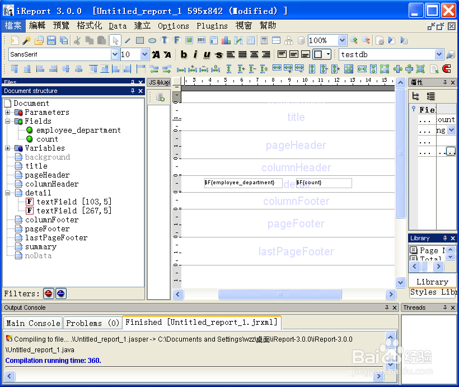The height and width of the screenshot is (387, 459).
Task: Select the barcode tool
Action: (202, 40)
